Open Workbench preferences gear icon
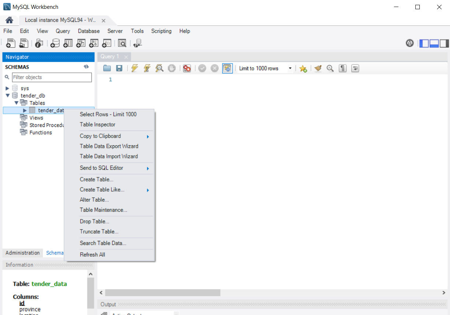 [x=409, y=43]
